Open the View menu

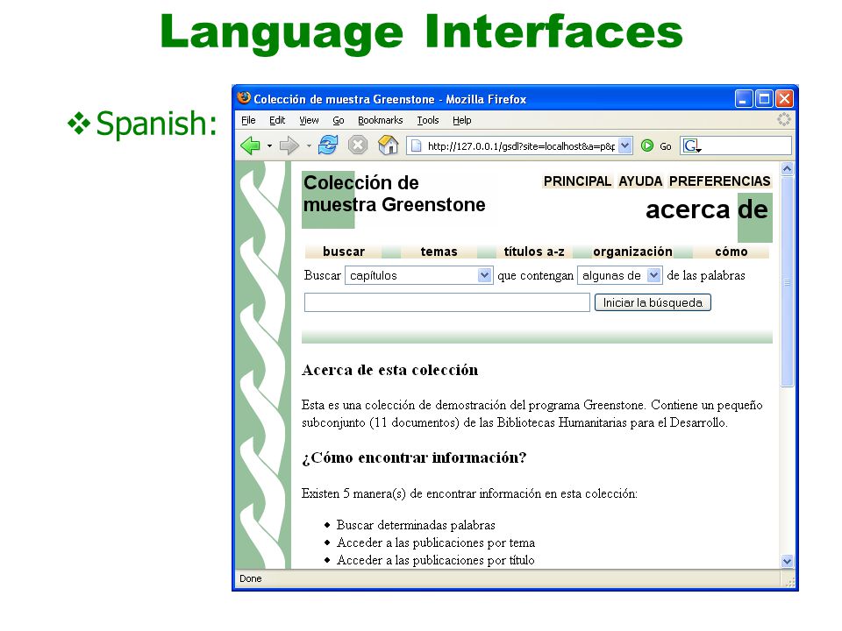point(309,120)
